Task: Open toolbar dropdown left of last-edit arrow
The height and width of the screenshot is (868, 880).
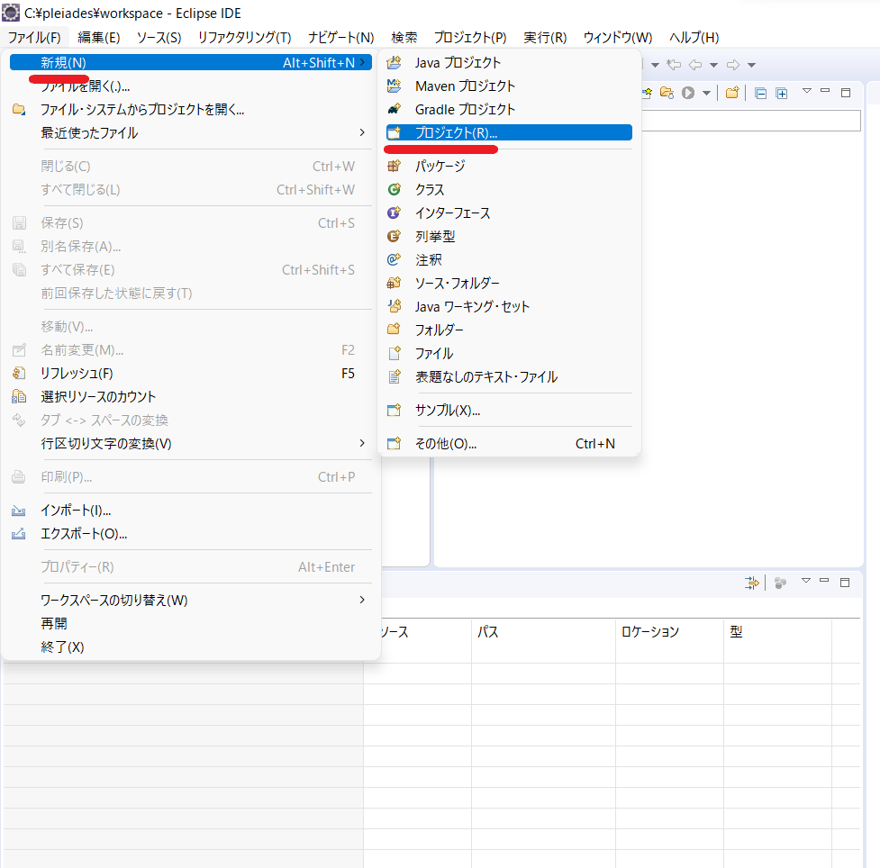Action: coord(655,65)
